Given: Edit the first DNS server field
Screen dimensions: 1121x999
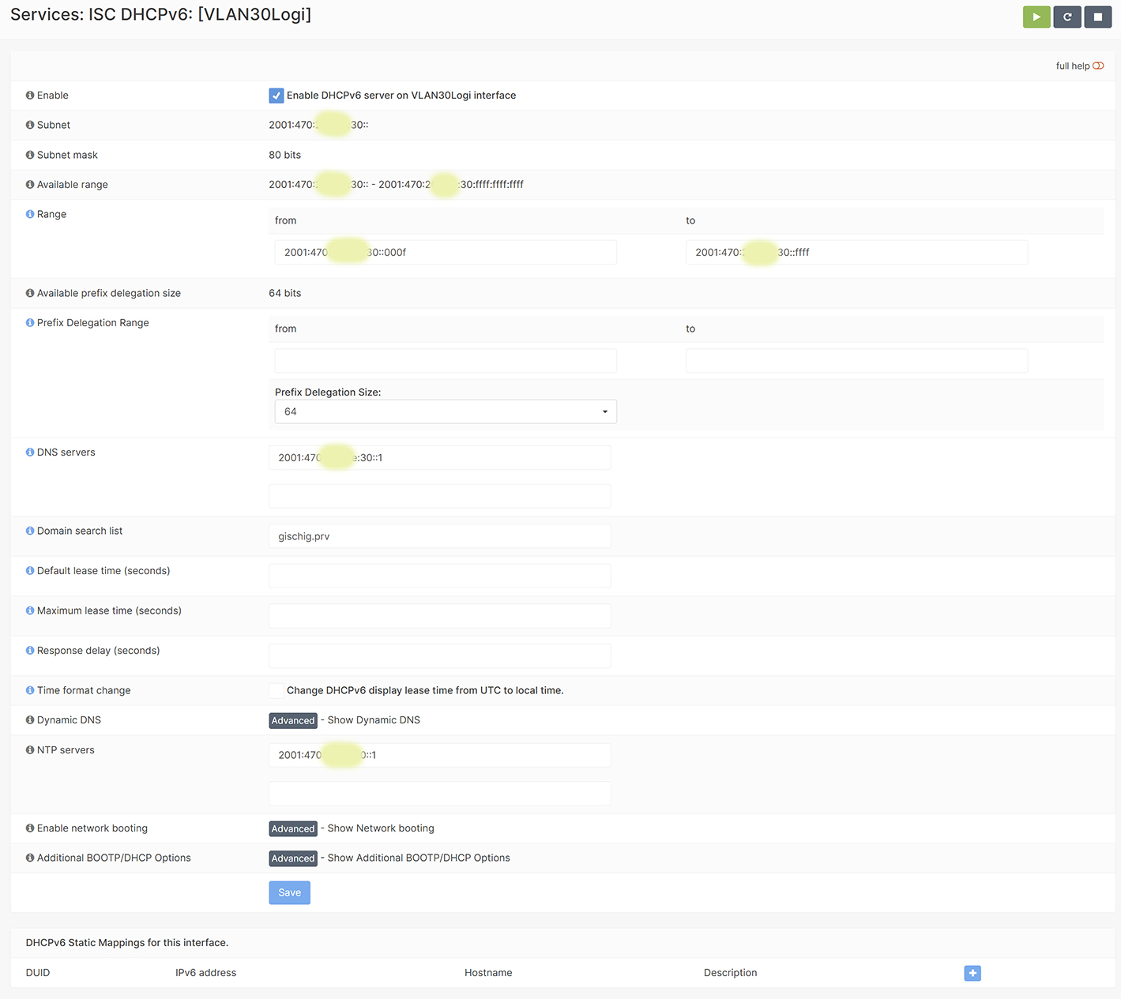Looking at the screenshot, I should tap(440, 458).
